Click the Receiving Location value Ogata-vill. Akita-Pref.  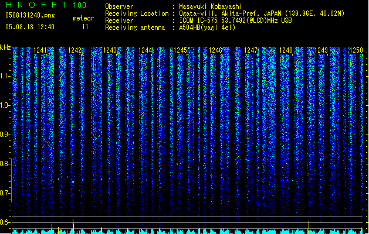pos(220,13)
